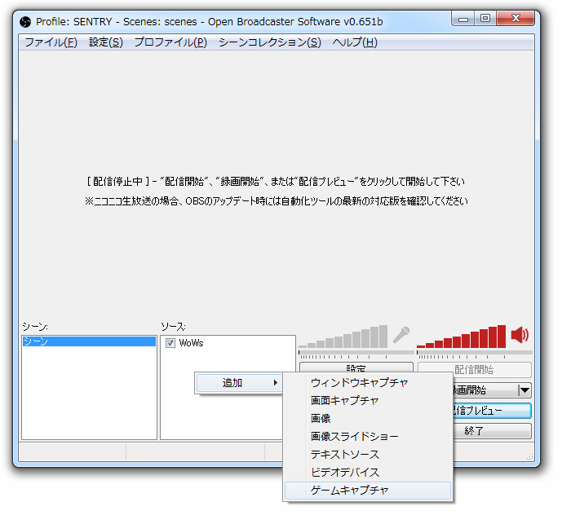
Task: Click the 配信プレビュー button
Action: coord(492,411)
